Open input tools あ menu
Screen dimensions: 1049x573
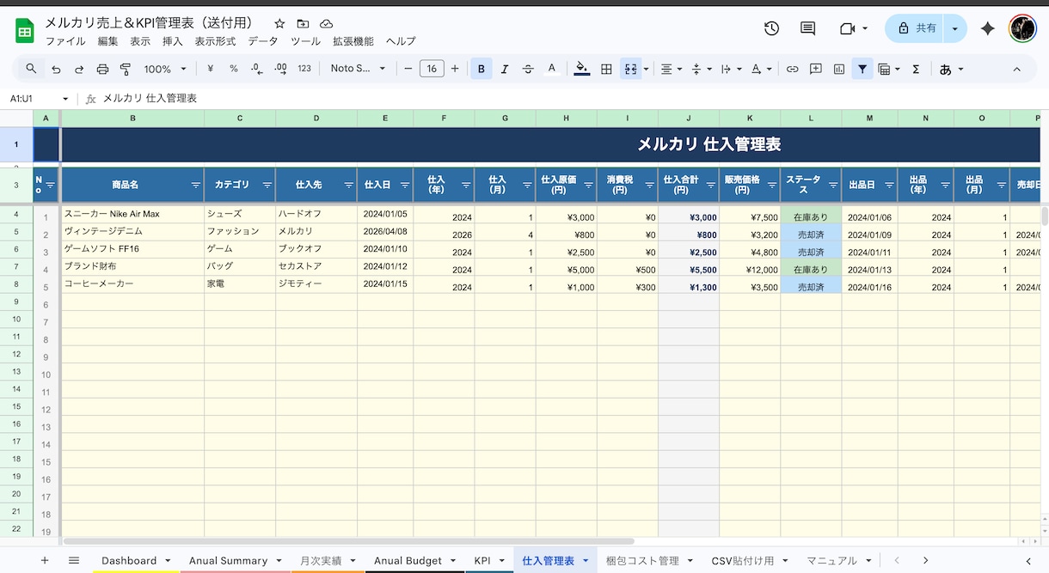click(951, 69)
